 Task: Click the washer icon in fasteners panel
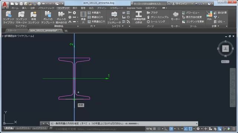pos(74,13)
